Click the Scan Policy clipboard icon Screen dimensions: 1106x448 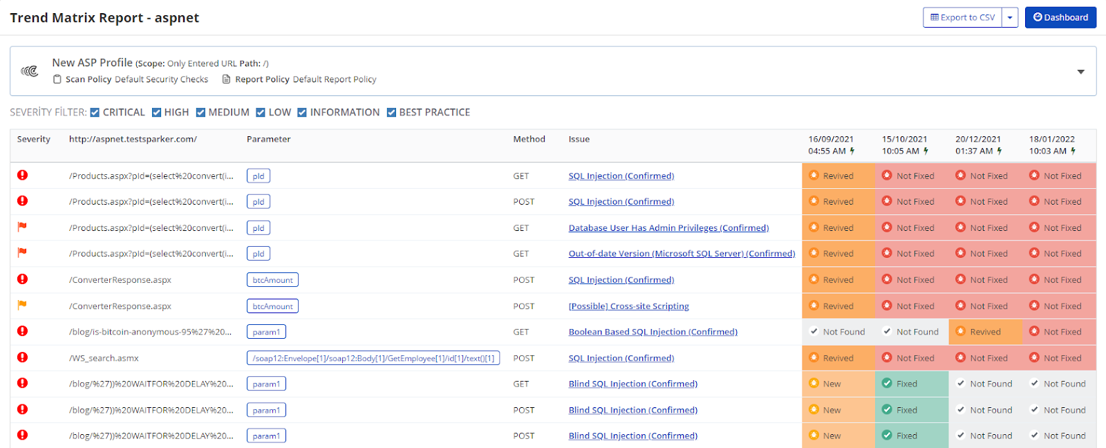[57, 80]
